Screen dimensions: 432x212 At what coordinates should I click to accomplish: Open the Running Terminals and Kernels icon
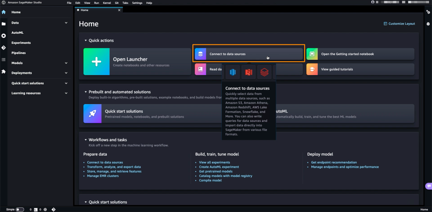(x=3, y=36)
